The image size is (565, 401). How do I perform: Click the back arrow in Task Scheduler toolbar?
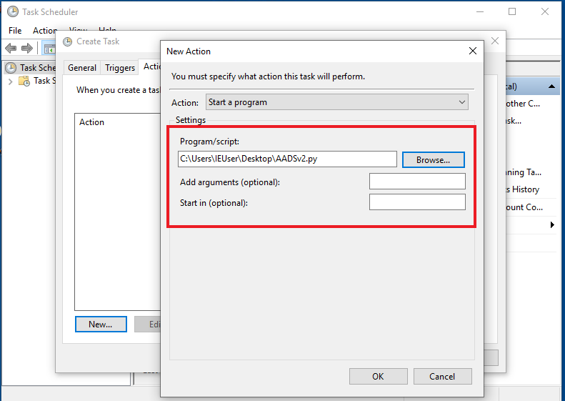11,48
